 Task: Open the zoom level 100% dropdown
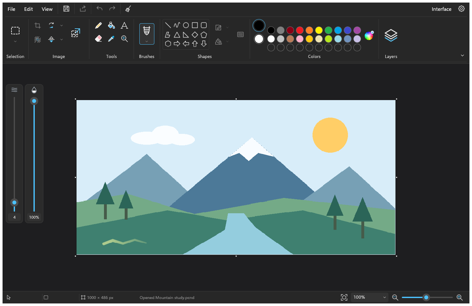click(369, 297)
